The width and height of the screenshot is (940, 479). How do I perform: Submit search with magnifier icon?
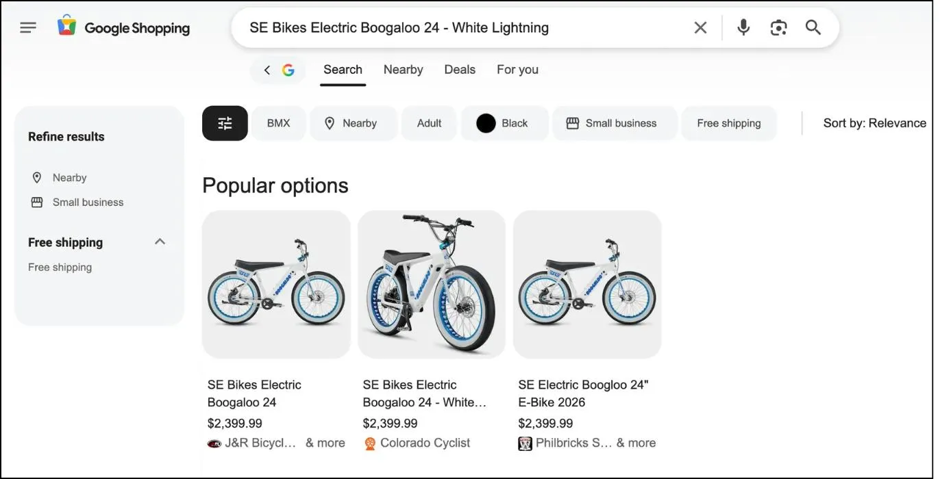tap(813, 28)
